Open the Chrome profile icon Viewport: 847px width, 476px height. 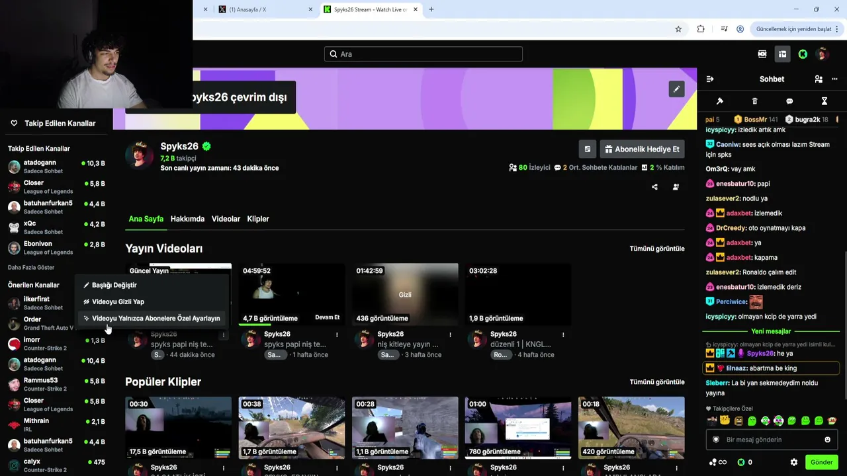click(740, 29)
